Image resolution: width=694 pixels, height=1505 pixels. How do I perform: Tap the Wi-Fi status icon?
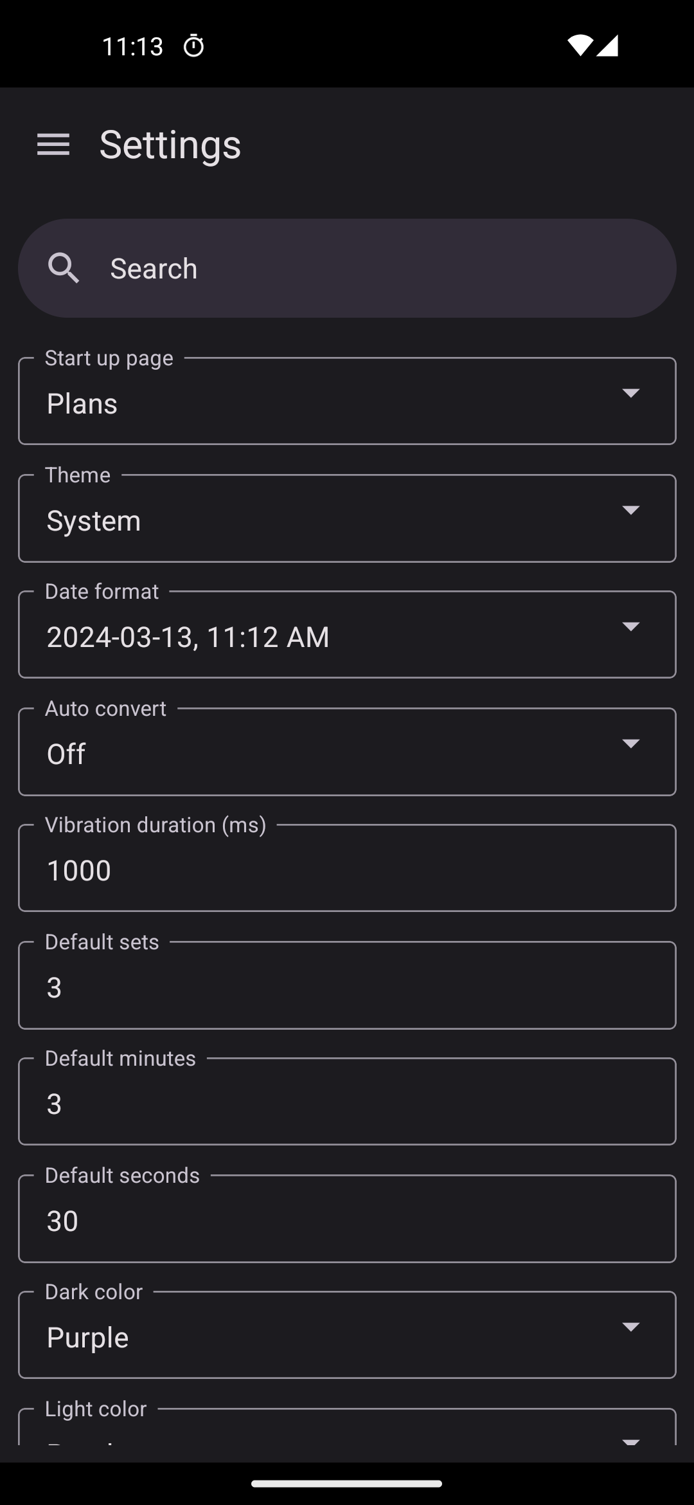(580, 46)
